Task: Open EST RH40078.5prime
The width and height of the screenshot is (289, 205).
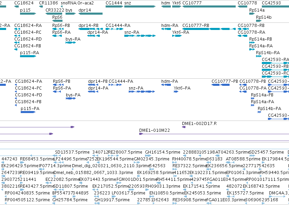Action: [x=189, y=159]
